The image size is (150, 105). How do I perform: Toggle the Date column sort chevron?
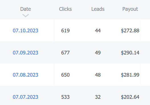(x=26, y=16)
